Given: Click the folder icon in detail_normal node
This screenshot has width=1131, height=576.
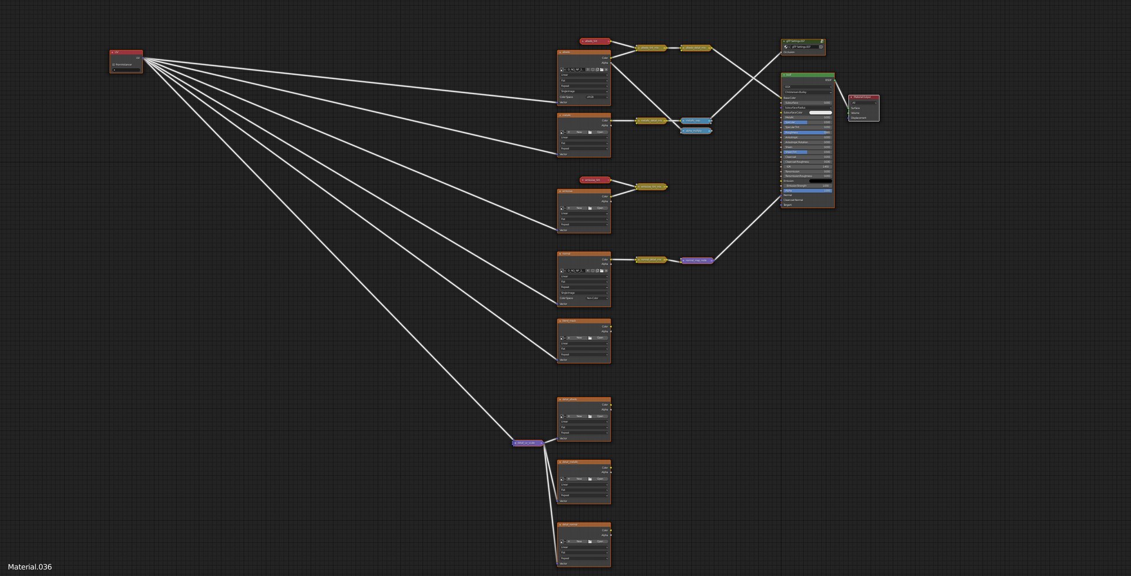Looking at the screenshot, I should click(x=590, y=541).
